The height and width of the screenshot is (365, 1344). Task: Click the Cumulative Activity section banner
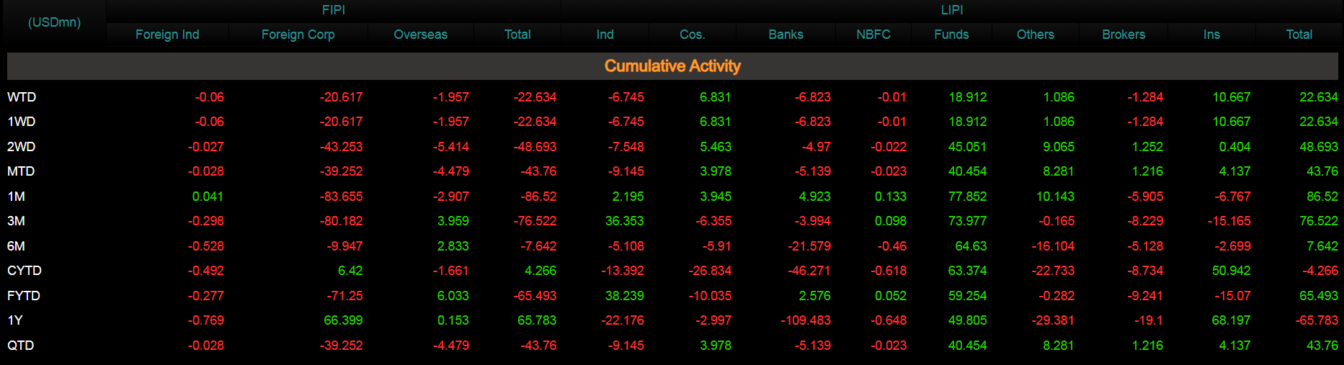672,66
